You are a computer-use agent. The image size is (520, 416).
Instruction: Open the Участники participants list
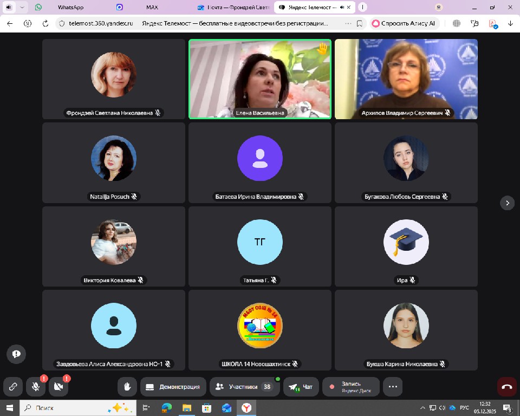point(243,387)
